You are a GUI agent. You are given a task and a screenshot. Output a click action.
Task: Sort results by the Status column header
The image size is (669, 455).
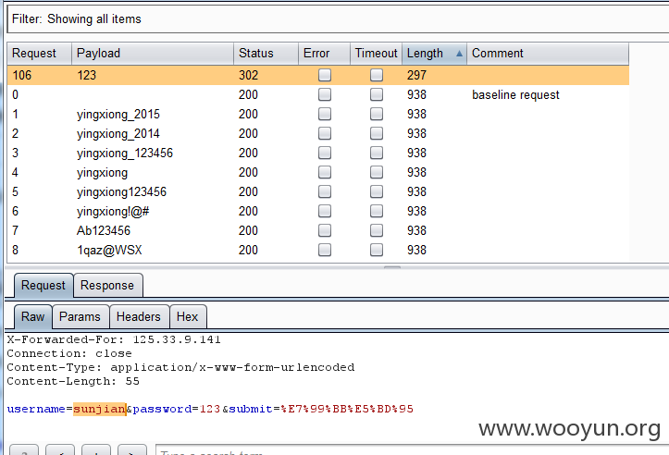coord(266,54)
